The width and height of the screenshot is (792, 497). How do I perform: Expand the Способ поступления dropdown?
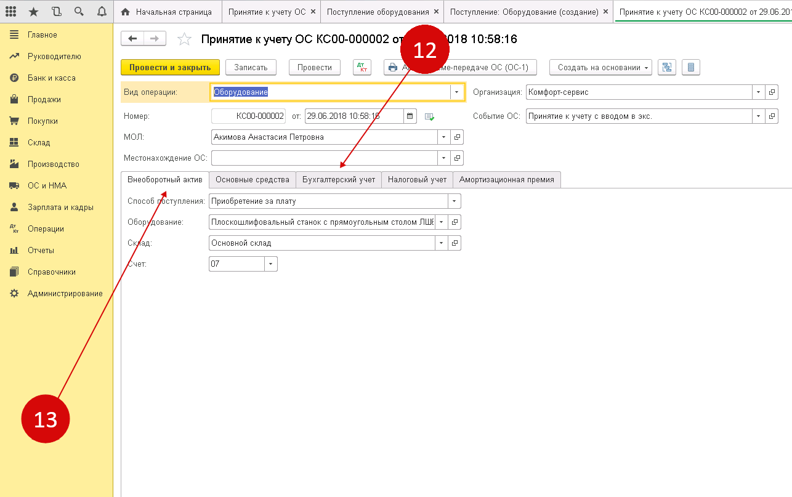click(x=454, y=201)
